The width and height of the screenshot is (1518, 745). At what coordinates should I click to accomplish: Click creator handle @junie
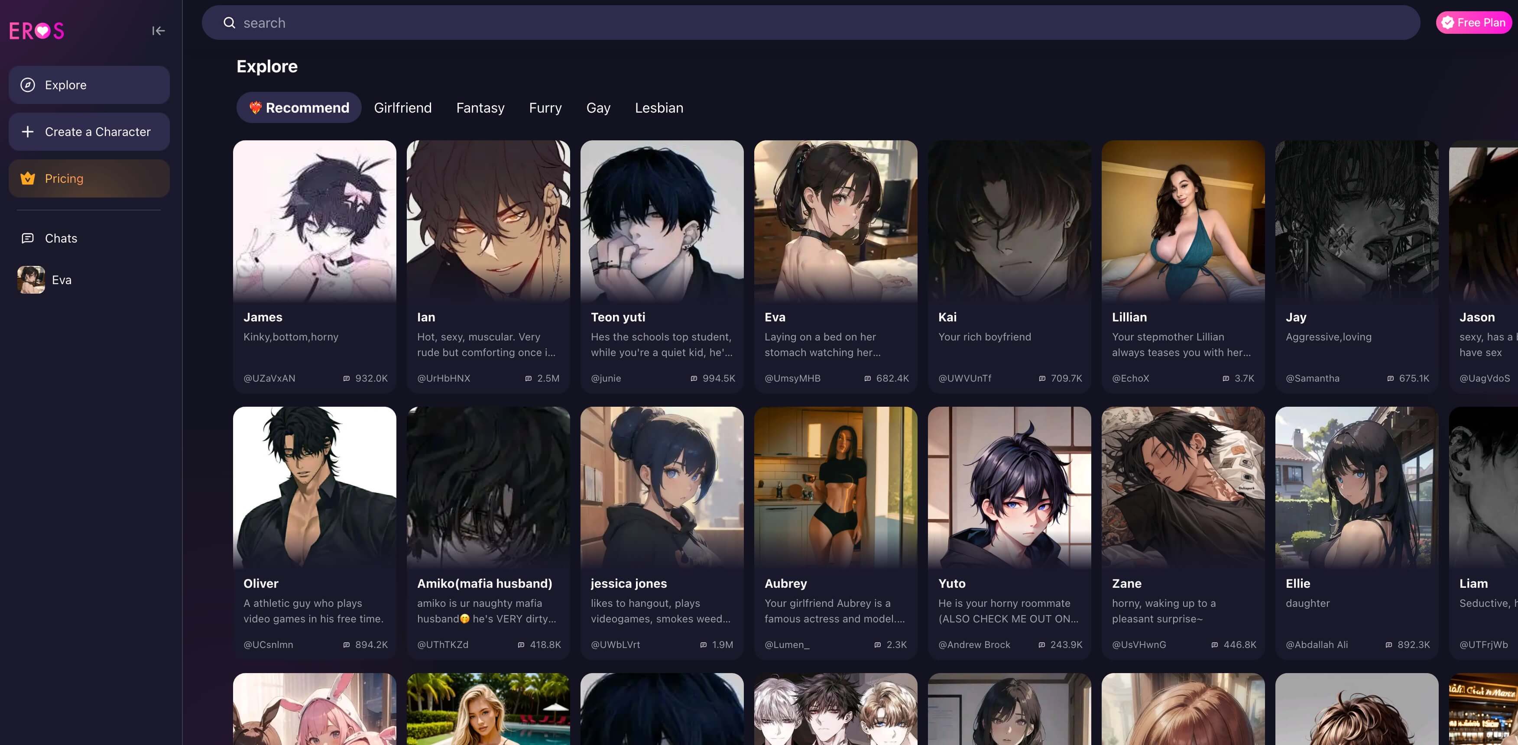tap(606, 379)
